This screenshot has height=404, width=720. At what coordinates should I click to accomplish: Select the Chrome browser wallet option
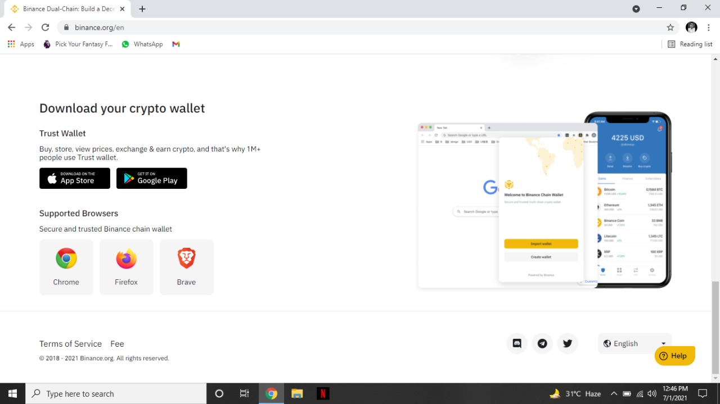(x=66, y=267)
